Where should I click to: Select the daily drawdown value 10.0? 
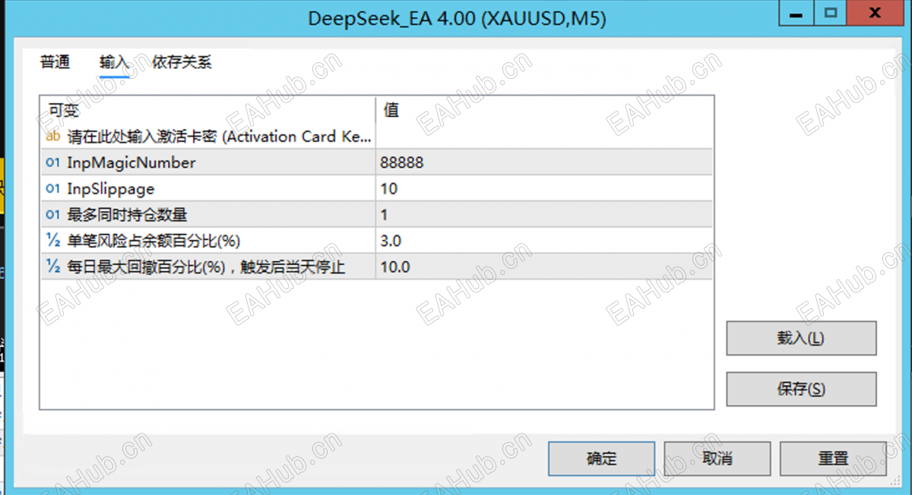pos(544,266)
